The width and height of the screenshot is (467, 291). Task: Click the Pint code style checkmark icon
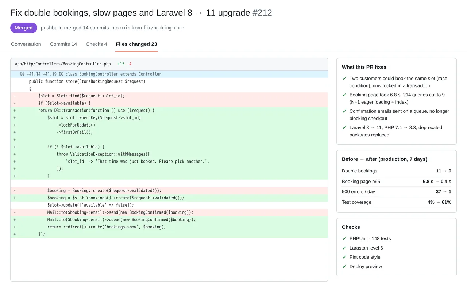(x=344, y=257)
